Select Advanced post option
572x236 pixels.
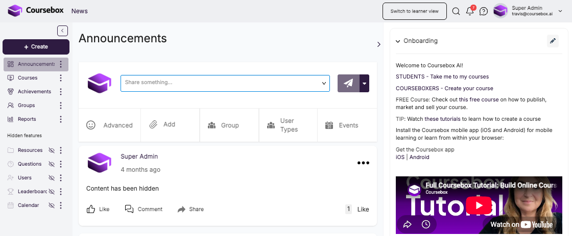[x=109, y=125]
